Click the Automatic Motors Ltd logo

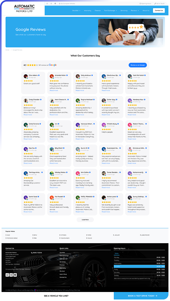[24, 8]
